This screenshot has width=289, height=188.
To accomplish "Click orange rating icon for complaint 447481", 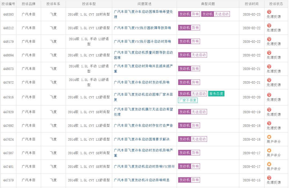I will (x=269, y=164).
